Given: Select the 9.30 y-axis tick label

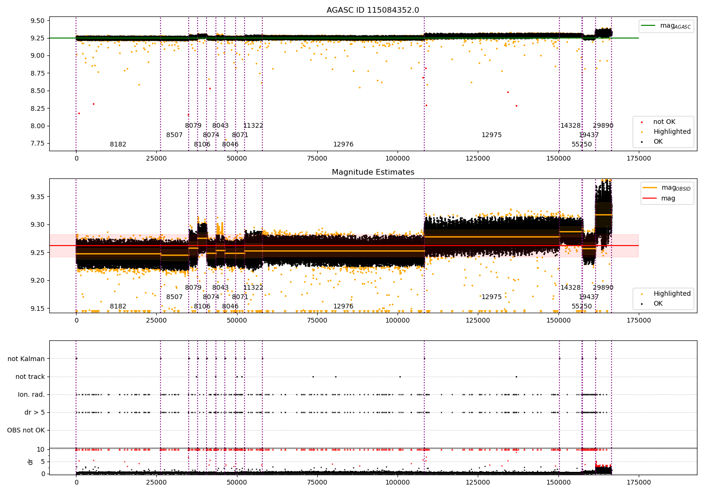Looking at the screenshot, I should pyautogui.click(x=37, y=224).
